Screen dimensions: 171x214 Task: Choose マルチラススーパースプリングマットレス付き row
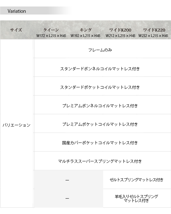[x=103, y=161]
